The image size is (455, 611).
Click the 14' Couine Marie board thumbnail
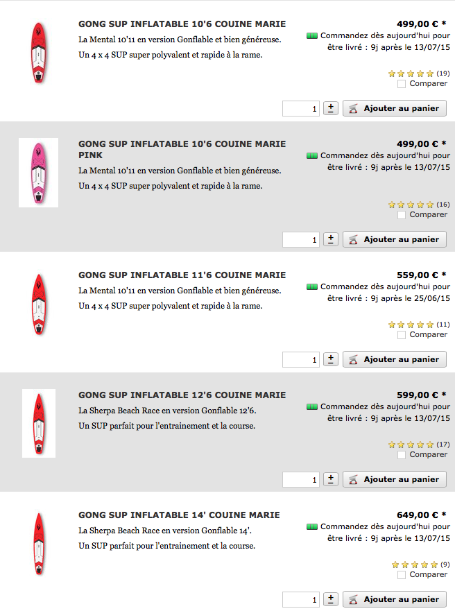coord(39,544)
